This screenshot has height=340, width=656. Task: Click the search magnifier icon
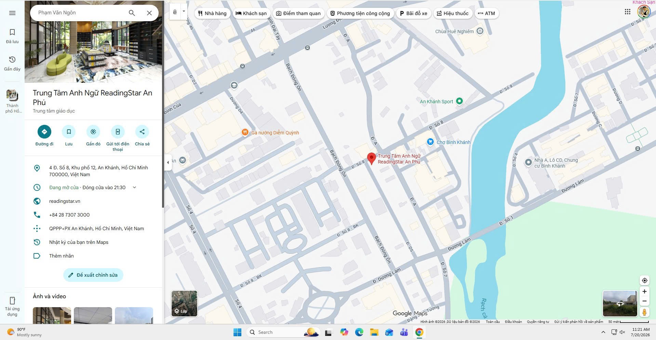pyautogui.click(x=132, y=13)
